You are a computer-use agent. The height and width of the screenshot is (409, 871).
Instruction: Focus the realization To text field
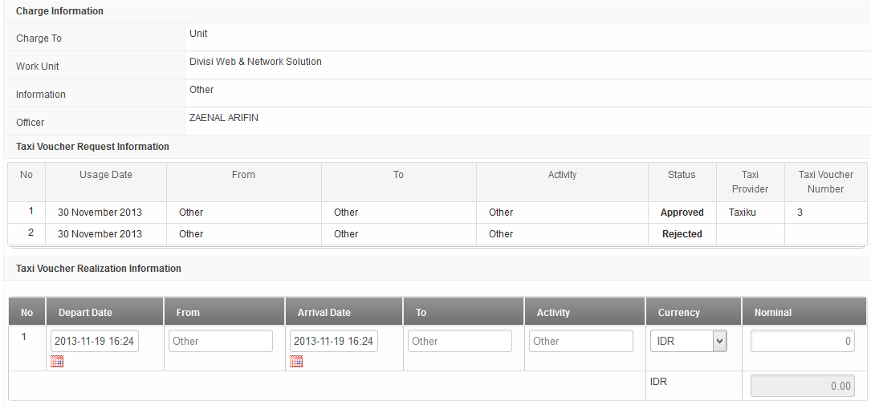460,341
